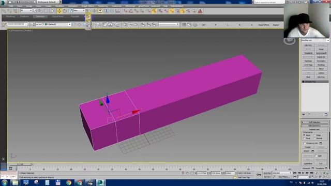
Task: Open the file explorer on the taskbar
Action: tap(15, 182)
